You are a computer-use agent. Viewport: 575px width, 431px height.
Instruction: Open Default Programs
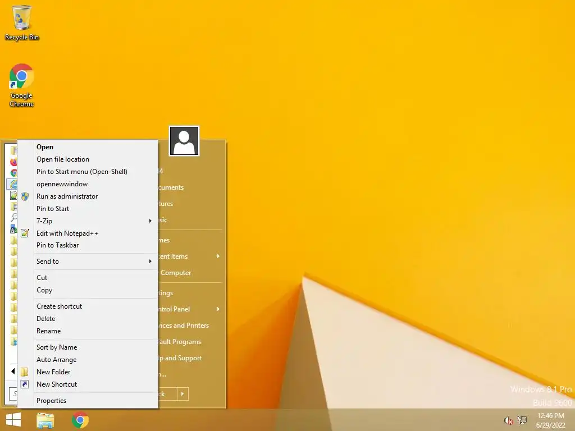tap(191, 342)
